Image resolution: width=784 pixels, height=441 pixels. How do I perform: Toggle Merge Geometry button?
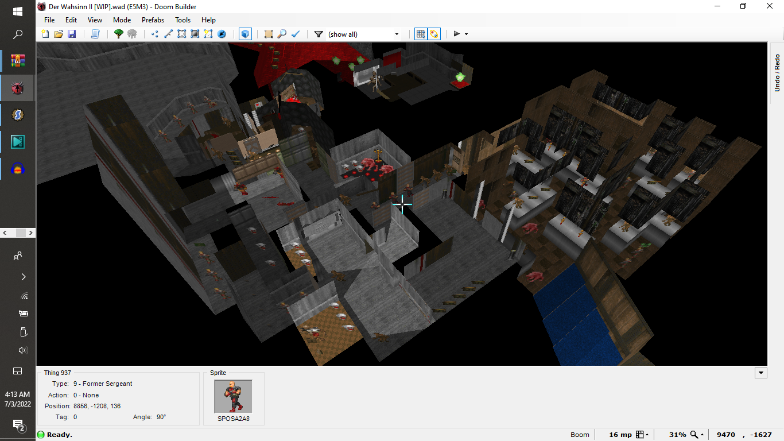434,34
